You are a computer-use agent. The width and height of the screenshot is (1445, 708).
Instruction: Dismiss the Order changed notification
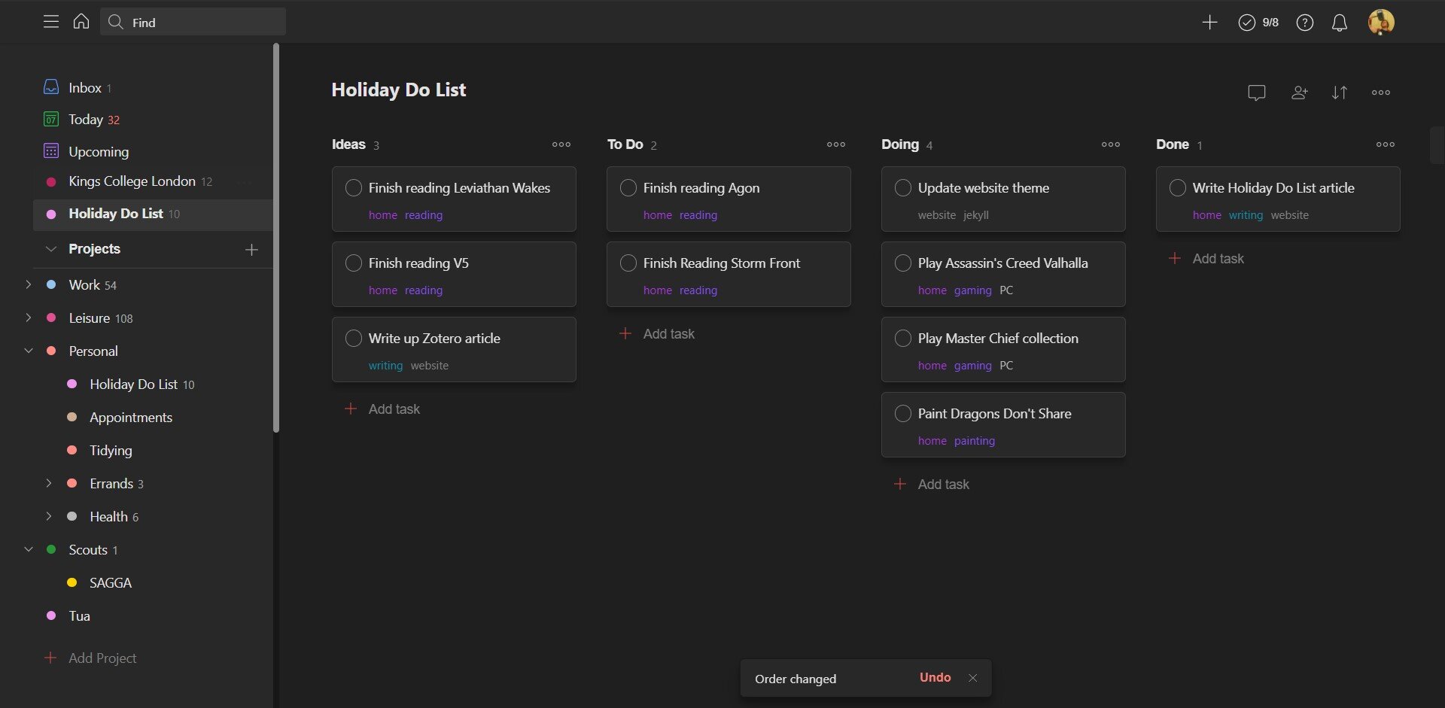pyautogui.click(x=973, y=678)
